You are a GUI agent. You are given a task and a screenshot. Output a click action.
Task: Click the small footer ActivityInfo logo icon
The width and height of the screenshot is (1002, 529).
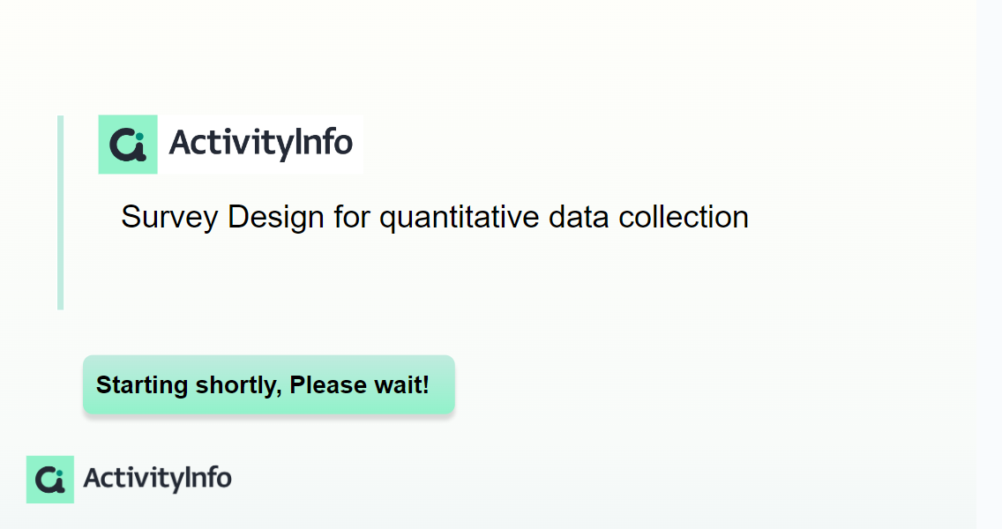coord(50,479)
